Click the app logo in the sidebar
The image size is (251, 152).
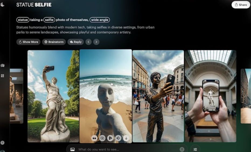tap(2, 5)
